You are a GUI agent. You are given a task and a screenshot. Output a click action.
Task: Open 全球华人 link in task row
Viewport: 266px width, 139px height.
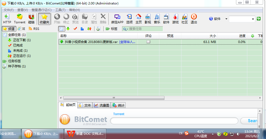127,42
